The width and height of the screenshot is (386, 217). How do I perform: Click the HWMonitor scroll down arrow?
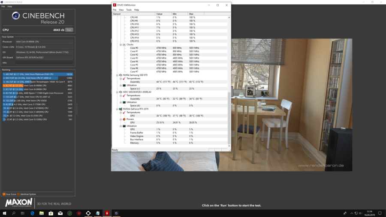[229, 146]
